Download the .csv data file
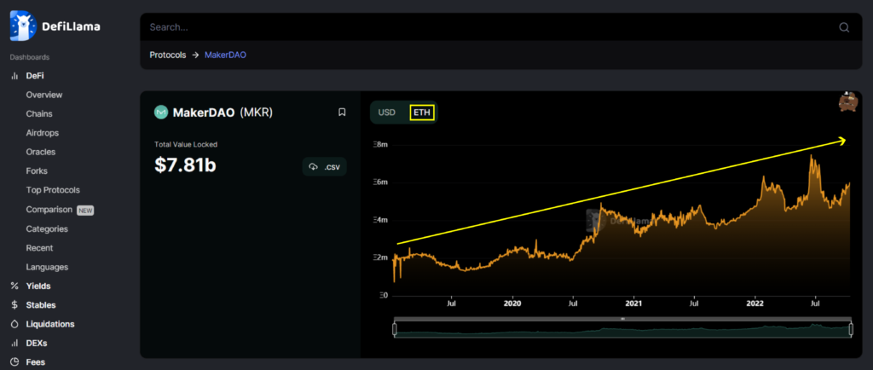Screen dimensions: 873x370 tap(324, 166)
